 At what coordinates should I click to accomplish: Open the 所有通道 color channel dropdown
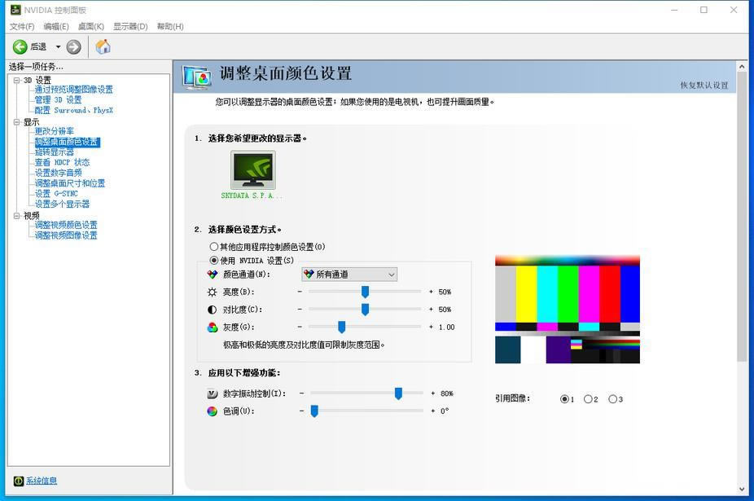(x=349, y=275)
